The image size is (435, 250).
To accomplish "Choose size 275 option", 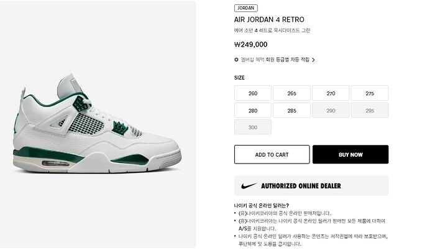I will tap(370, 93).
